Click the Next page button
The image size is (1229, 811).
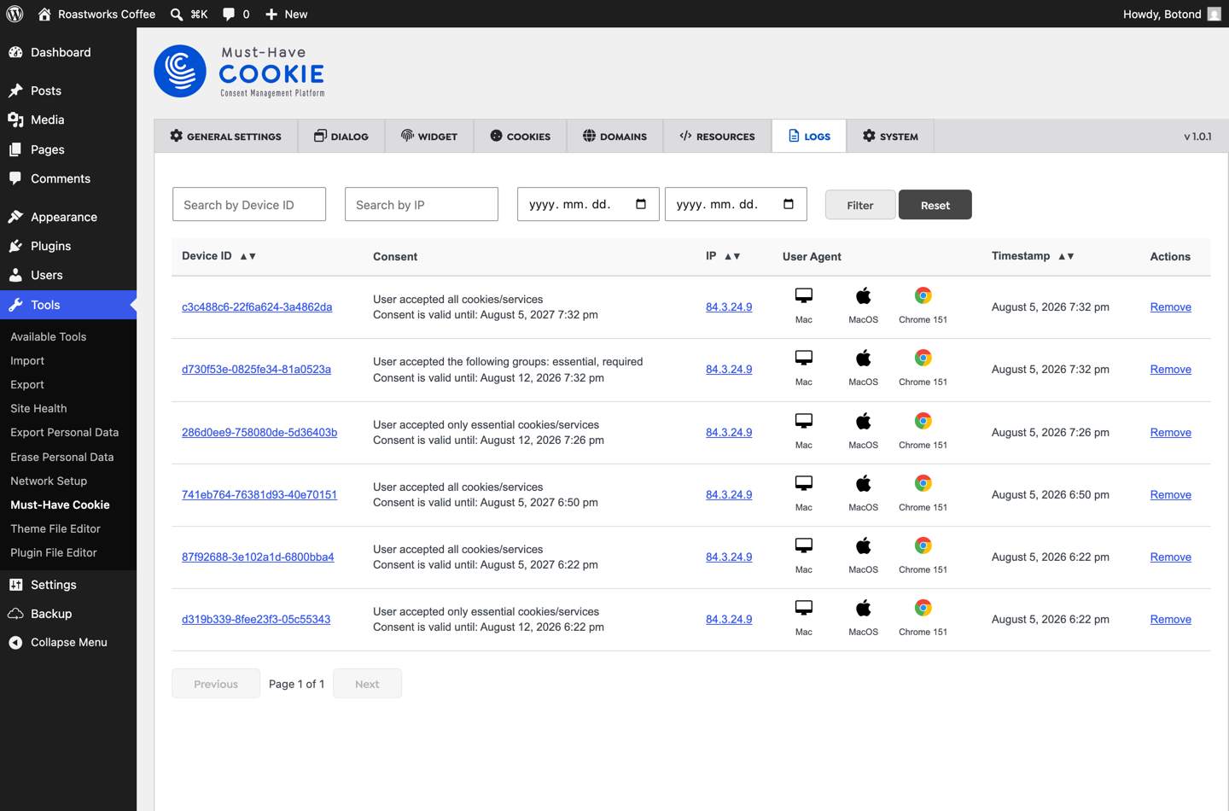click(367, 684)
